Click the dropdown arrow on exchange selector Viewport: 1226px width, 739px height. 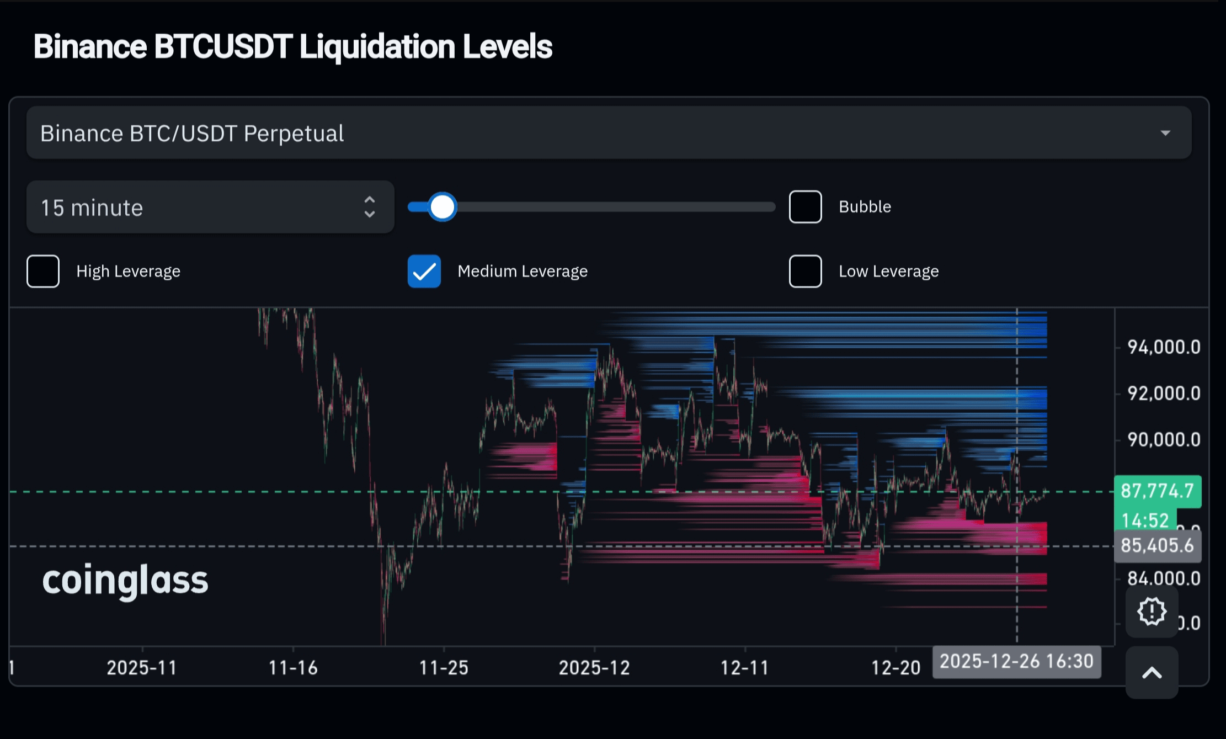(x=1165, y=133)
